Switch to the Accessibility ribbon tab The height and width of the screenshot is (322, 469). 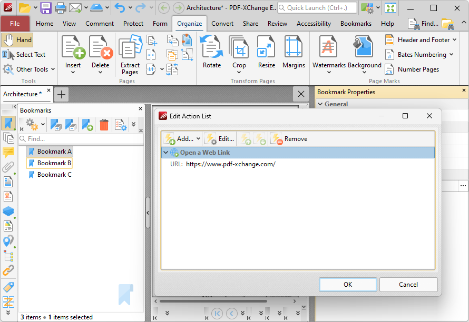click(314, 24)
